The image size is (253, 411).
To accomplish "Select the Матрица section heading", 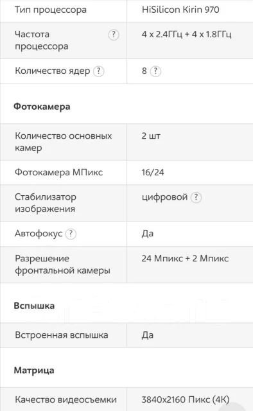I will tap(34, 371).
